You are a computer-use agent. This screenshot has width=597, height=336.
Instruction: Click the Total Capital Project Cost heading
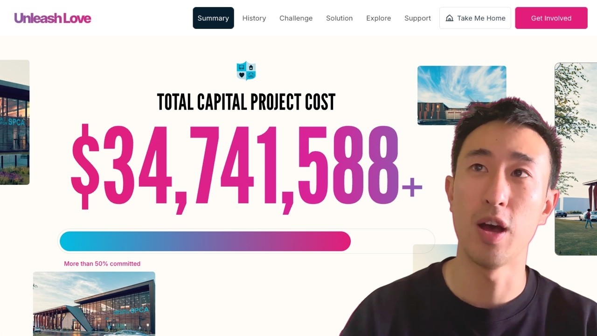click(x=246, y=102)
